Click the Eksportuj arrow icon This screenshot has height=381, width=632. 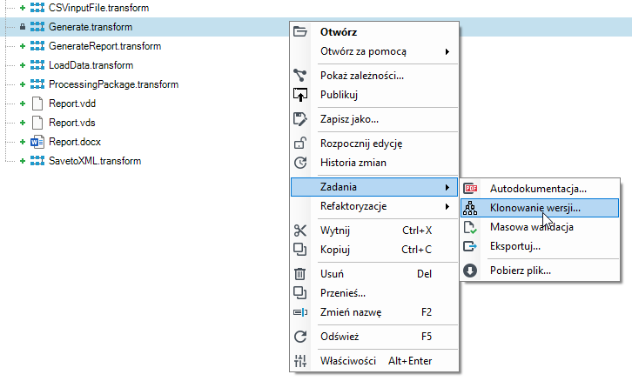tap(470, 246)
